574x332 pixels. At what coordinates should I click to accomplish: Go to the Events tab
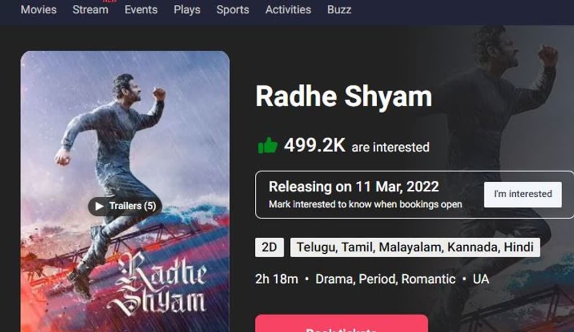pos(141,9)
